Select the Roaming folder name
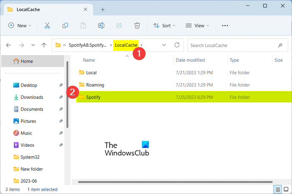 95,85
